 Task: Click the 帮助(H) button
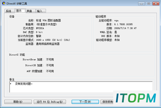18,102
